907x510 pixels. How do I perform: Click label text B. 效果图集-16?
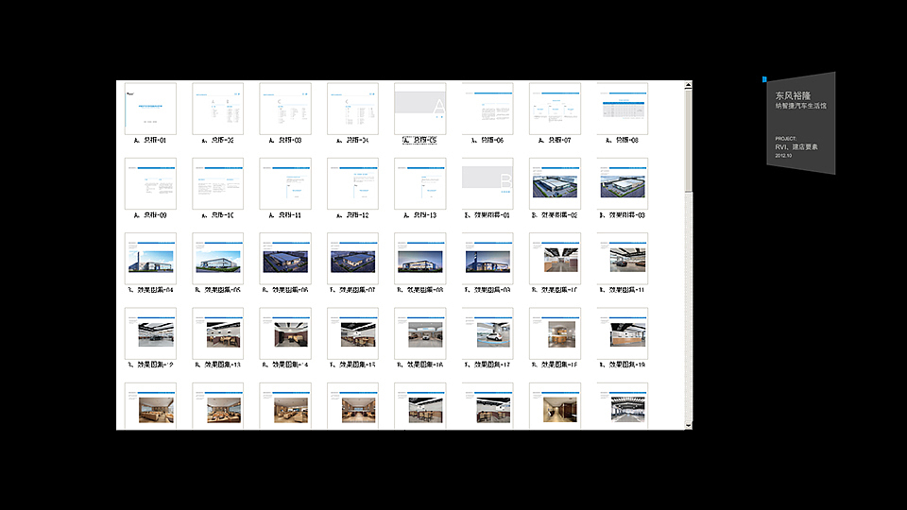(x=419, y=365)
